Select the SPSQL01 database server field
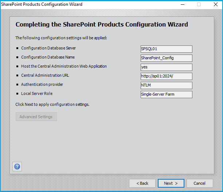 pyautogui.click(x=166, y=49)
